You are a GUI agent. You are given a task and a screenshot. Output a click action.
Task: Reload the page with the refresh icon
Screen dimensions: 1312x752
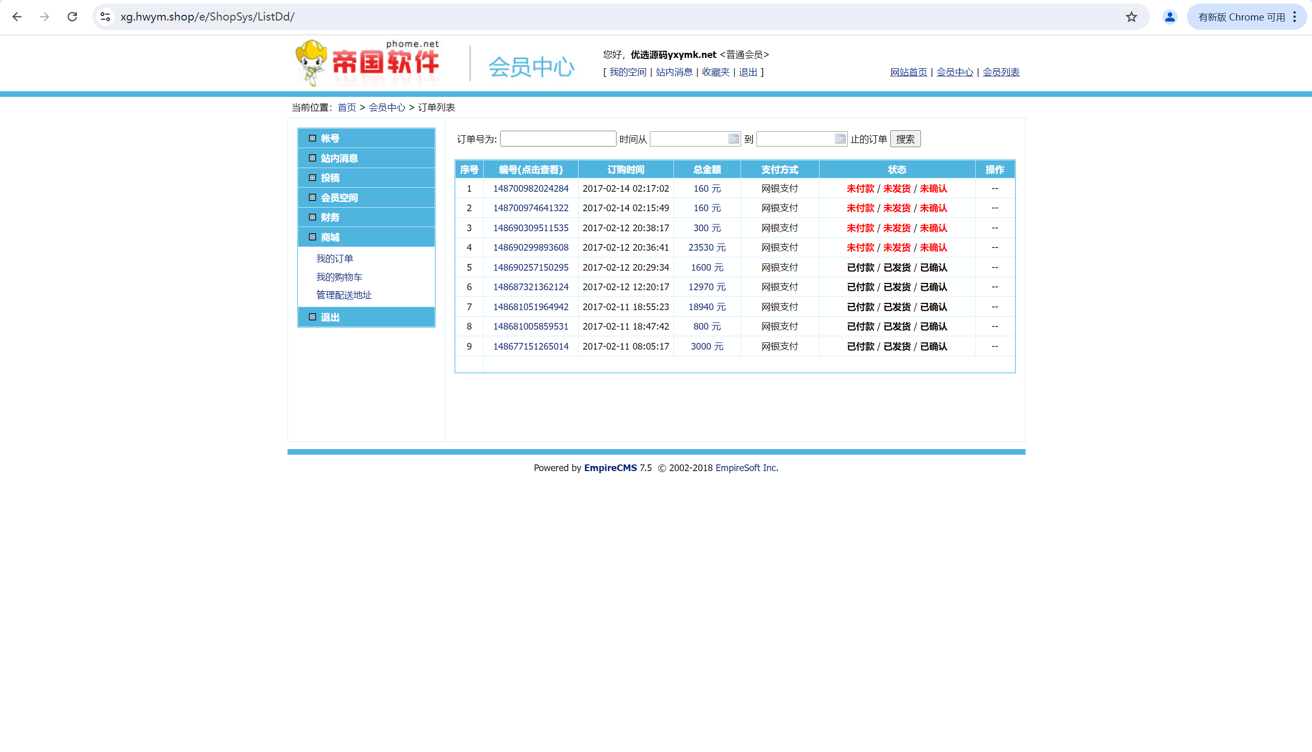(x=72, y=16)
